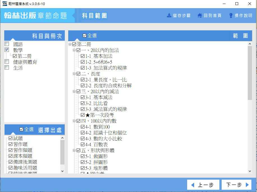The height and width of the screenshot is (192, 257).
Task: Uncheck 習作類題 source checkbox
Action: pos(10,150)
